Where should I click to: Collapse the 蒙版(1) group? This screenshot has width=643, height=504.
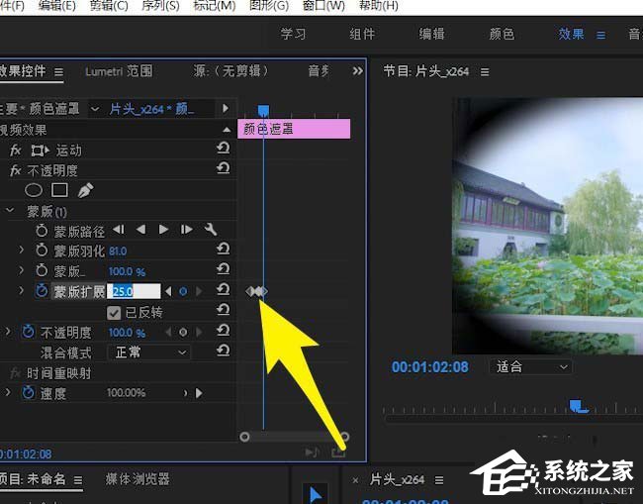[10, 211]
